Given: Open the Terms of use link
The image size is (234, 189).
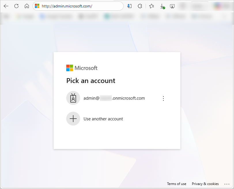Looking at the screenshot, I should click(x=177, y=184).
